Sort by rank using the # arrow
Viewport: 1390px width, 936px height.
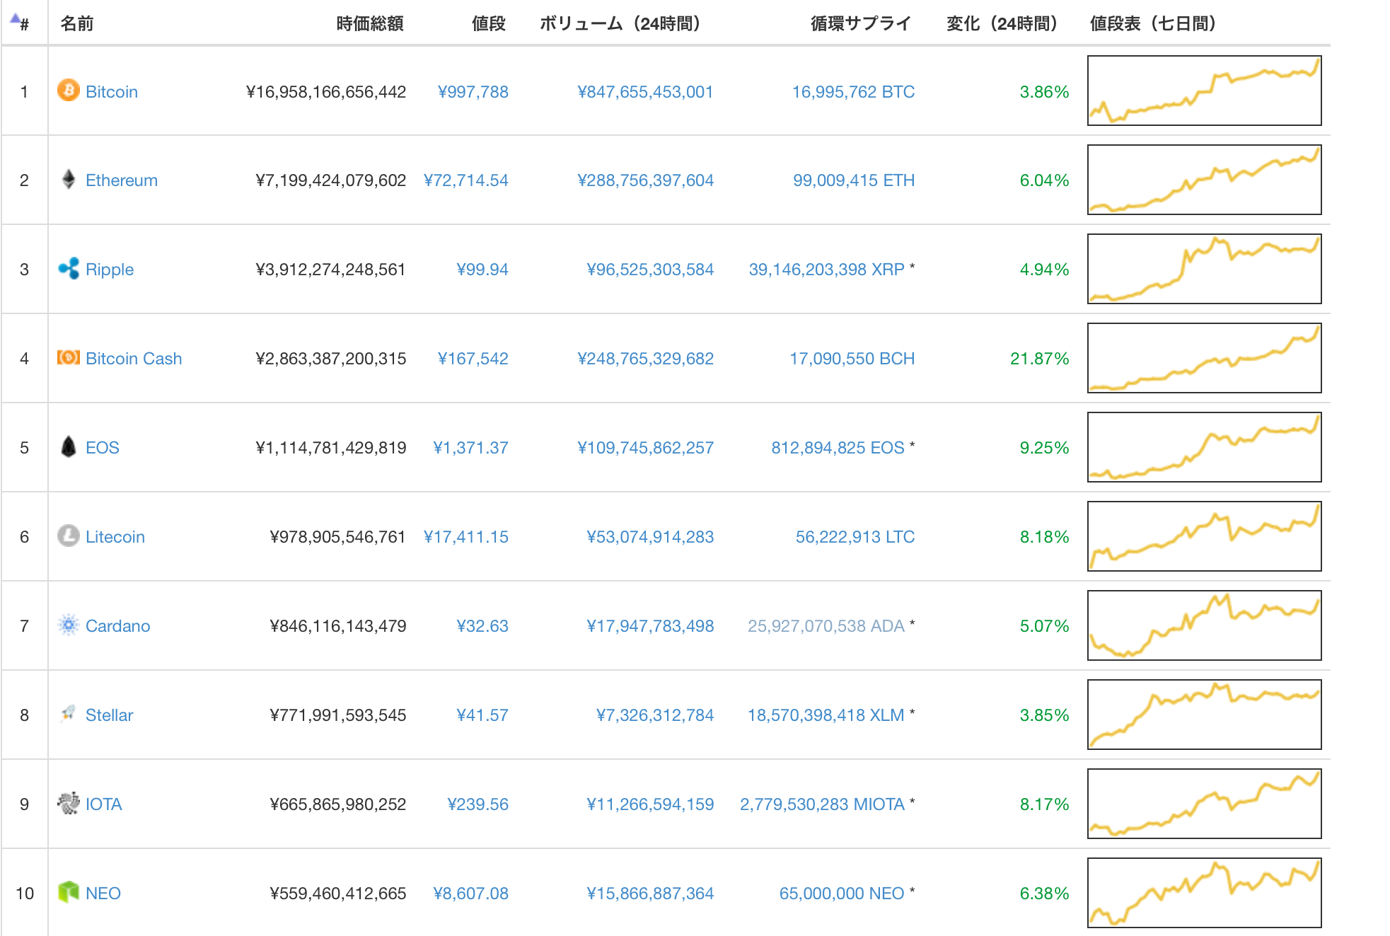20,23
